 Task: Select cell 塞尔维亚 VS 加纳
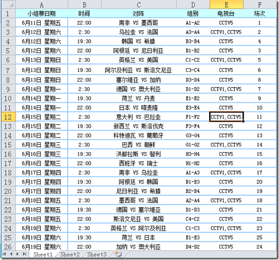139,80
